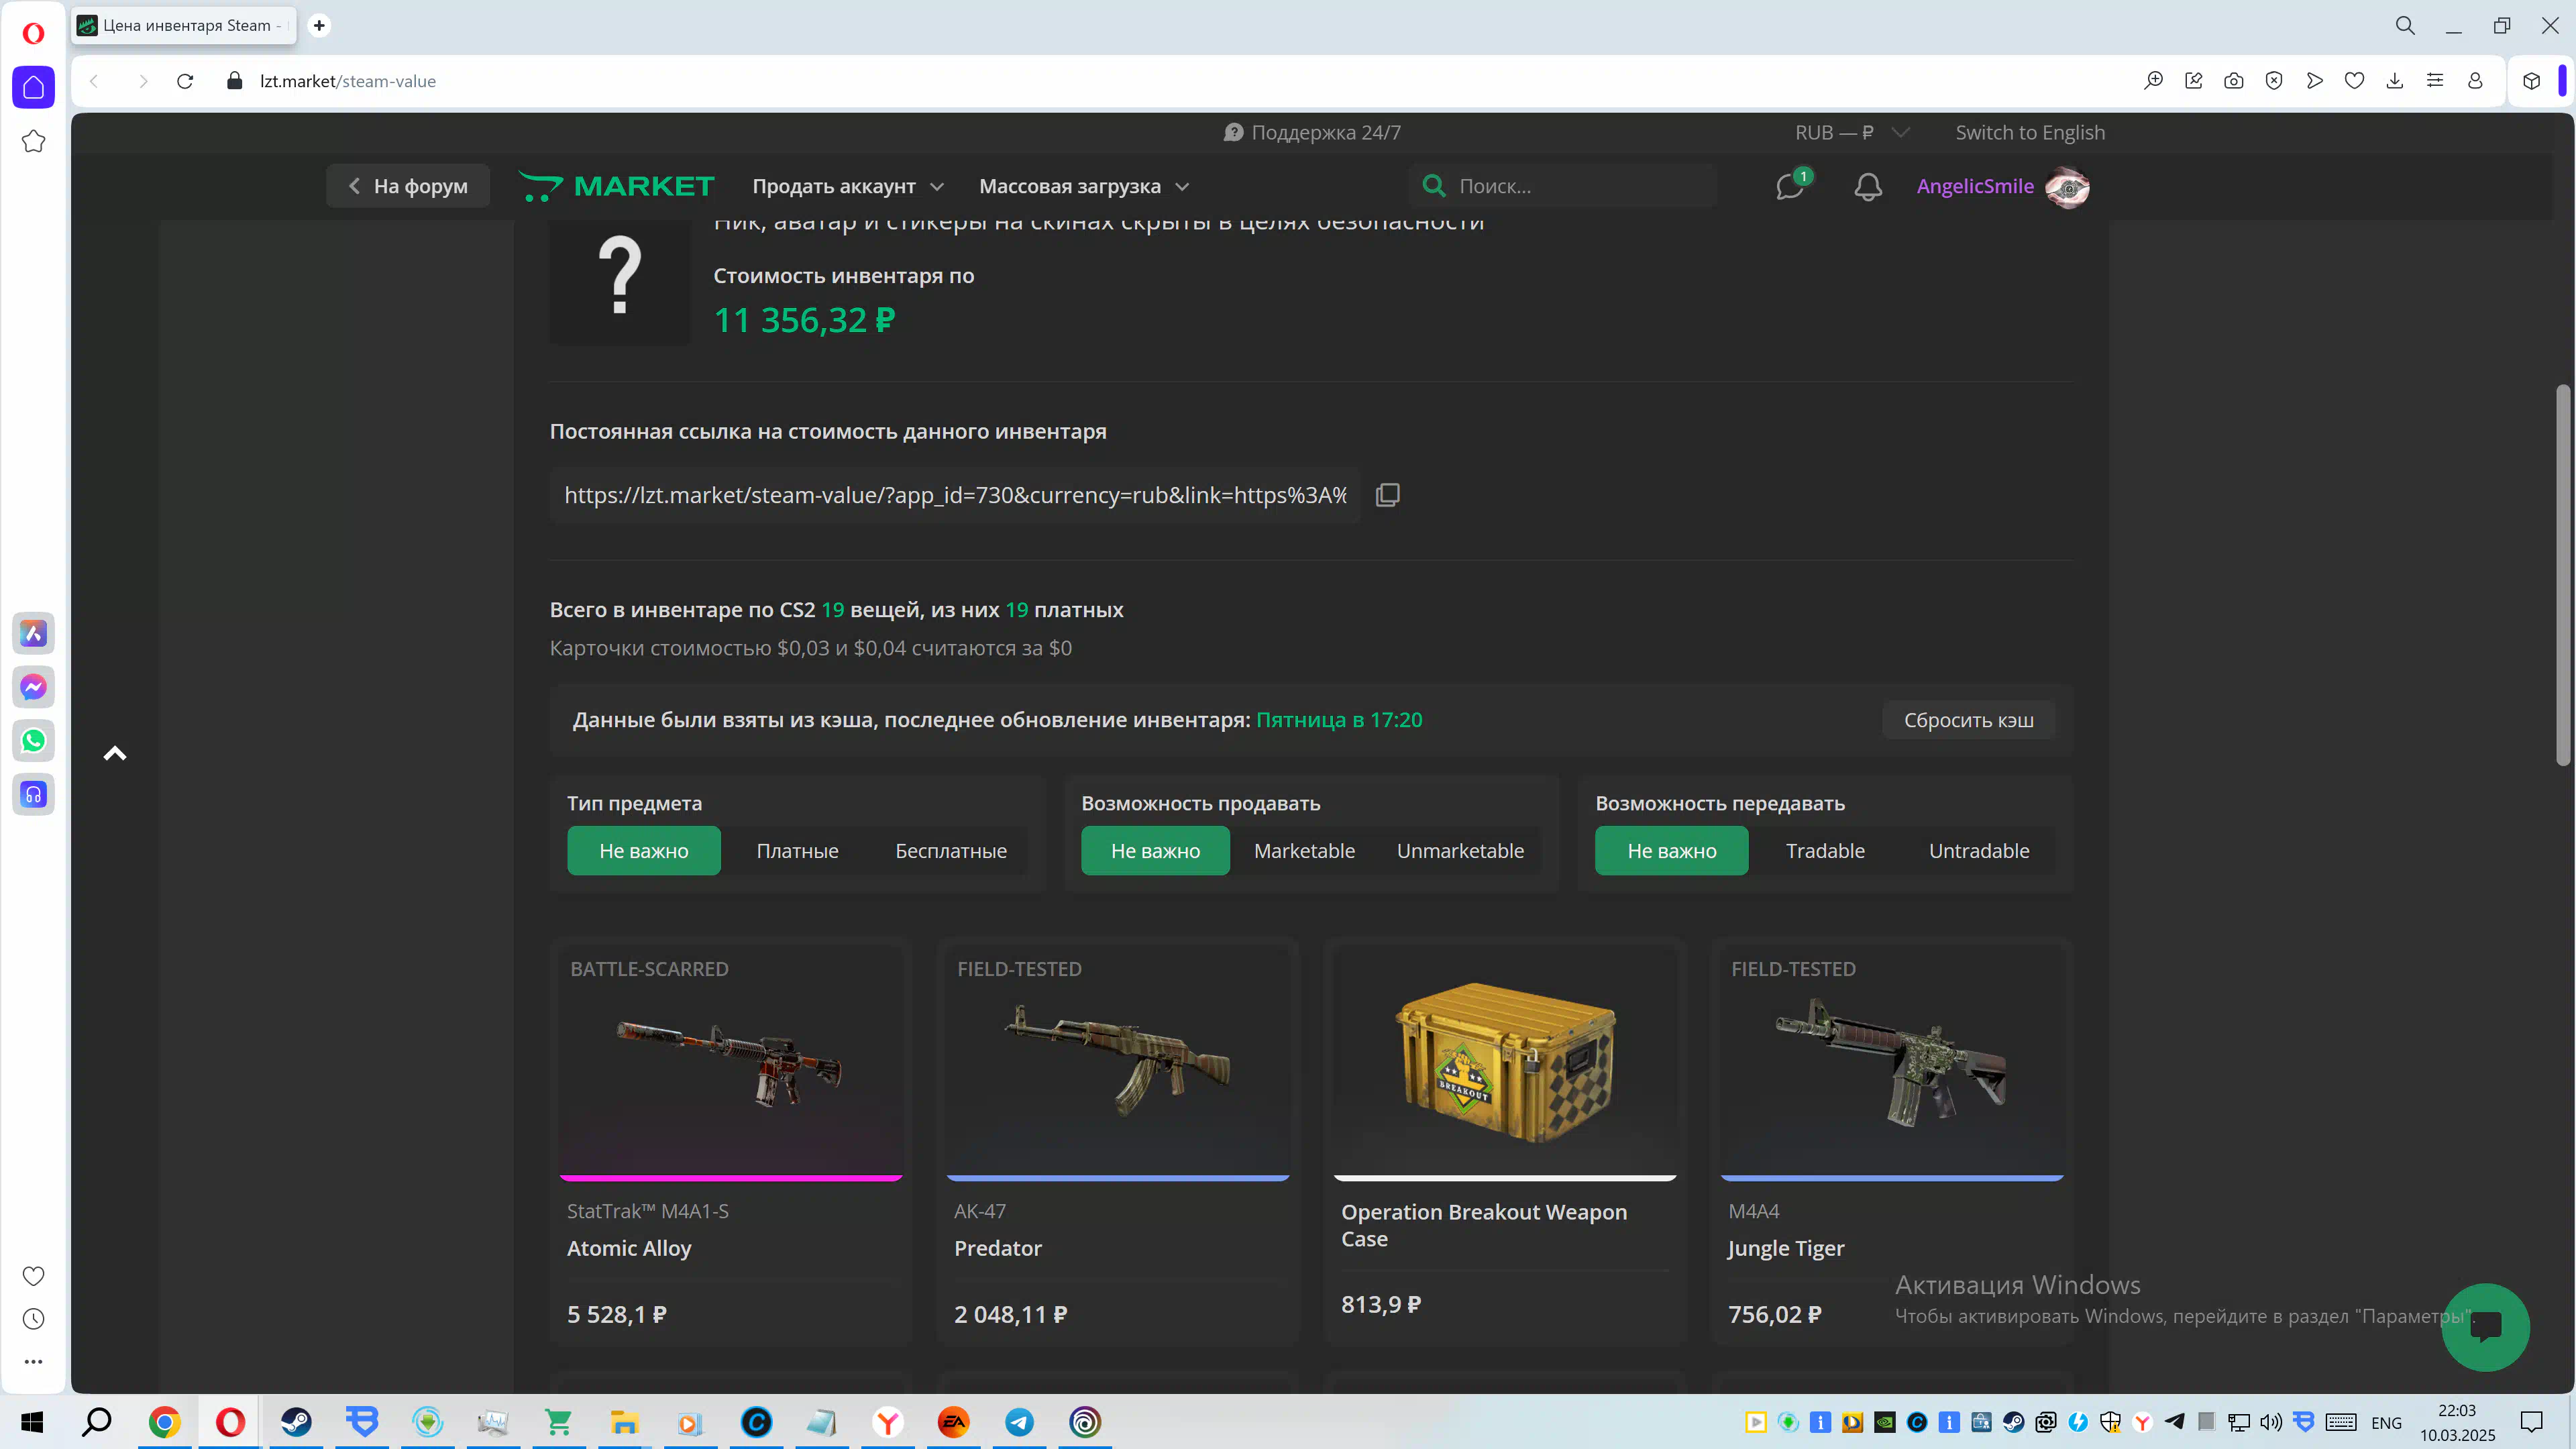The image size is (2576, 1449).
Task: Open sidebar heart (pinboards) icon
Action: [33, 1276]
